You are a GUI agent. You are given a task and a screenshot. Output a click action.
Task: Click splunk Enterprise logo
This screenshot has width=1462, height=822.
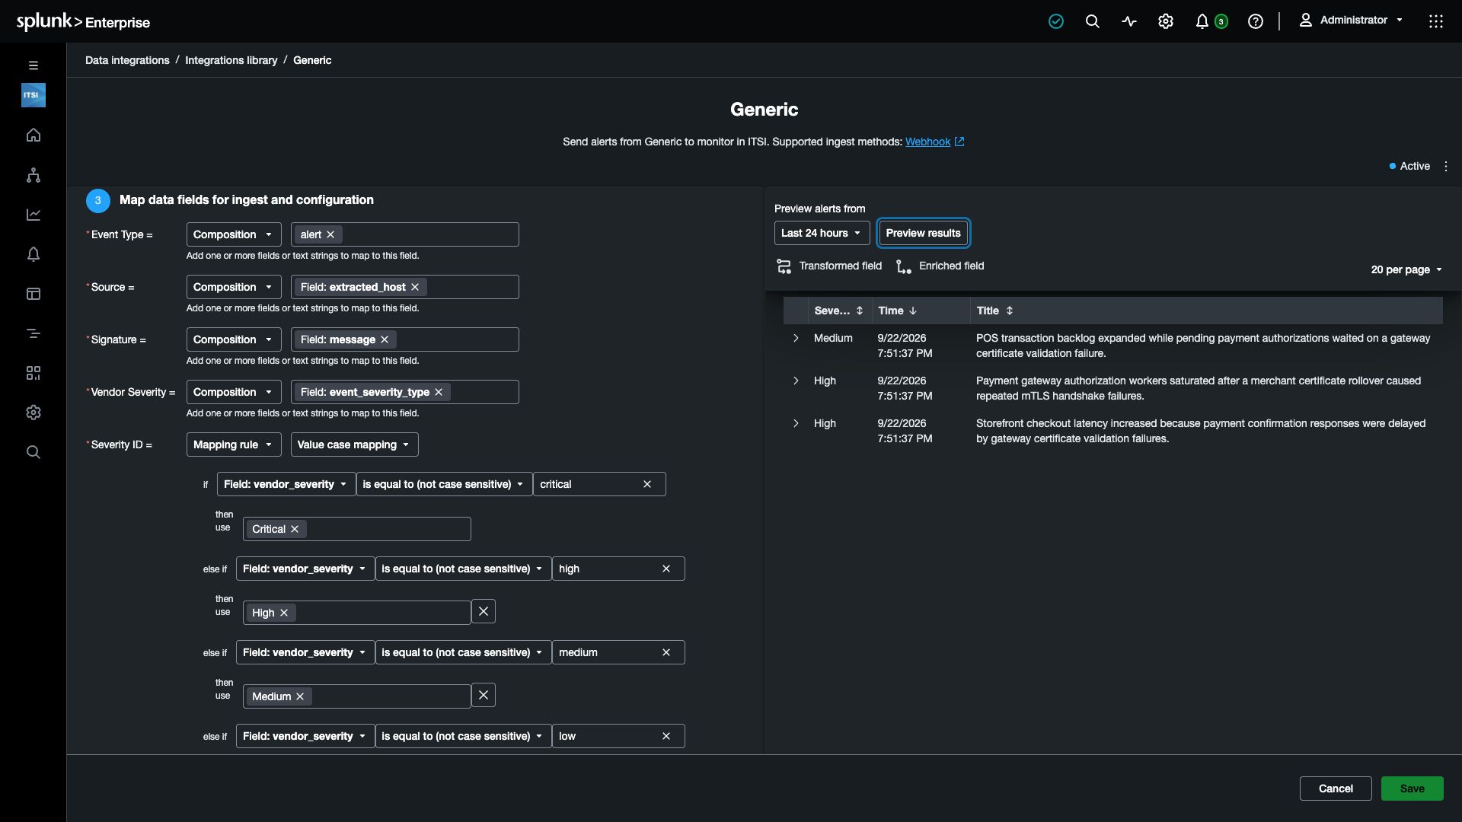coord(83,21)
